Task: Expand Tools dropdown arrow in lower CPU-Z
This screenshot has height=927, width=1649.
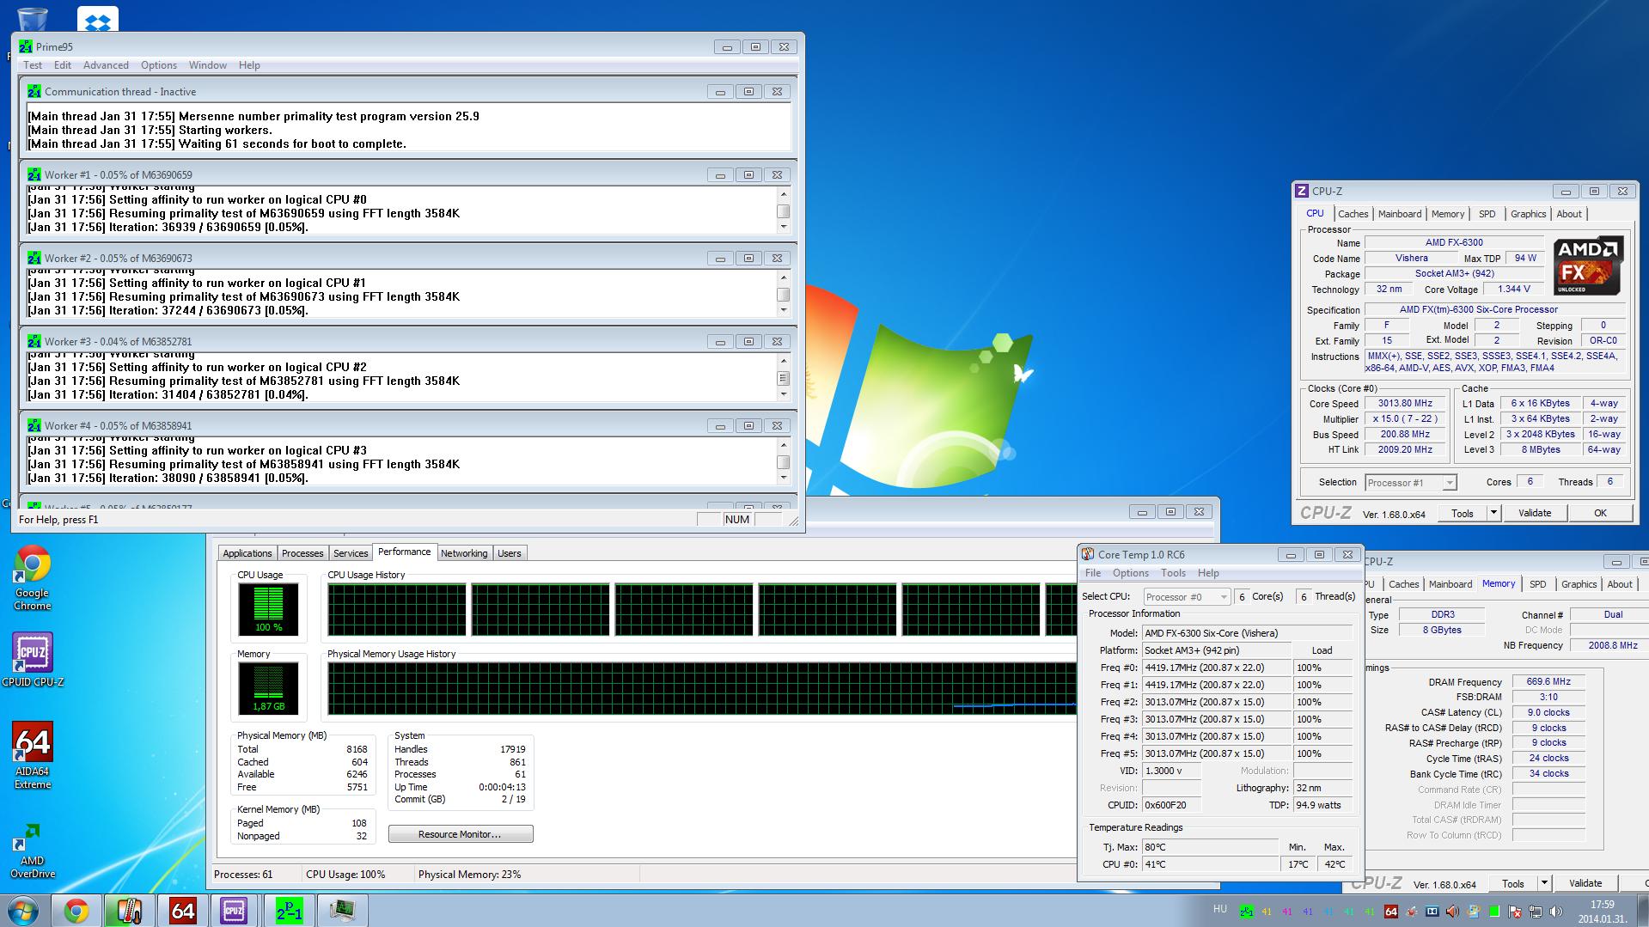Action: [x=1544, y=883]
